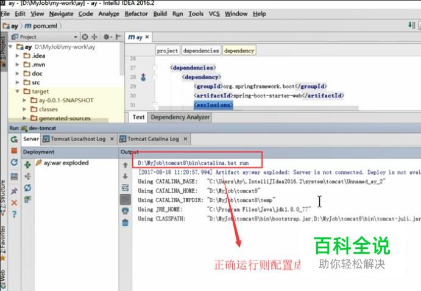This screenshot has width=421, height=291.
Task: Close the Tomcat Catalina Log tab
Action: click(x=185, y=139)
